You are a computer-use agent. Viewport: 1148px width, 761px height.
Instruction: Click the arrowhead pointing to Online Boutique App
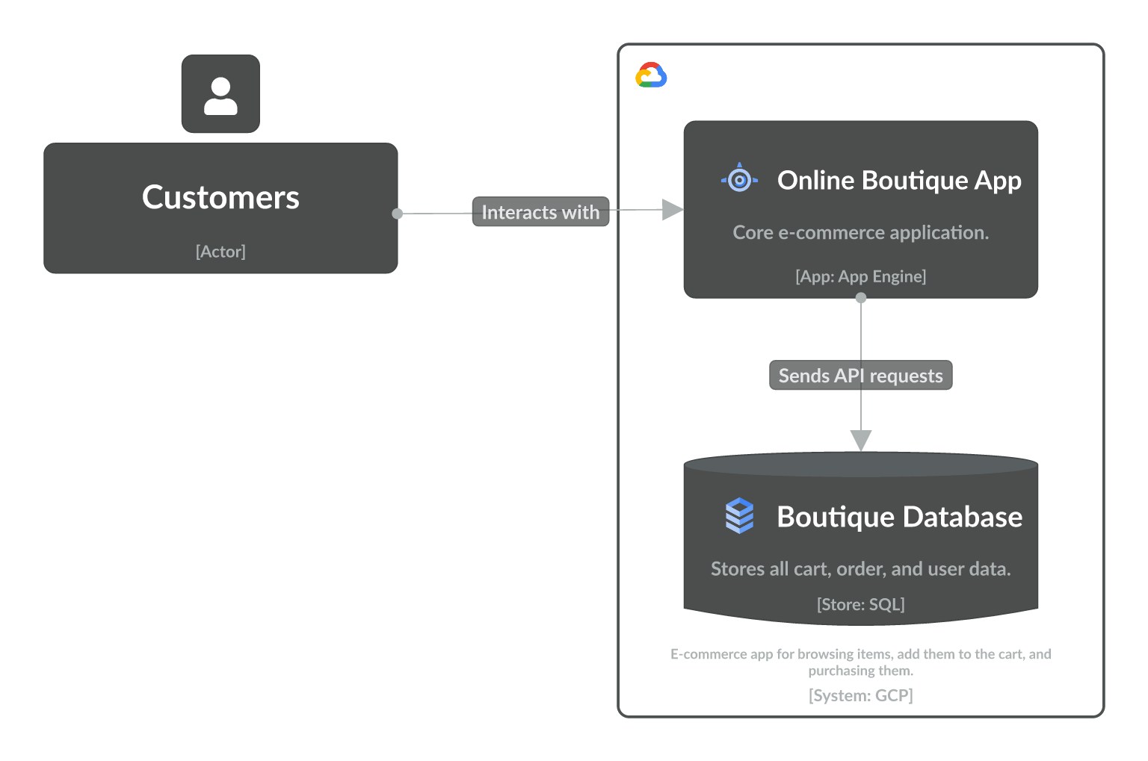pyautogui.click(x=673, y=210)
